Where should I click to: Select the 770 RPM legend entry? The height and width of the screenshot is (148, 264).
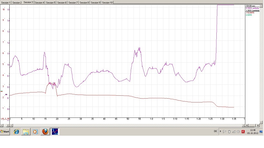(x=250, y=13)
